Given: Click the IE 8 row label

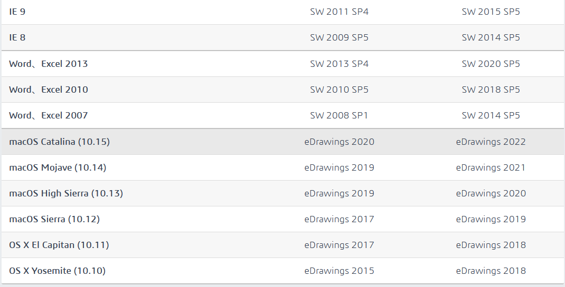Looking at the screenshot, I should [17, 38].
